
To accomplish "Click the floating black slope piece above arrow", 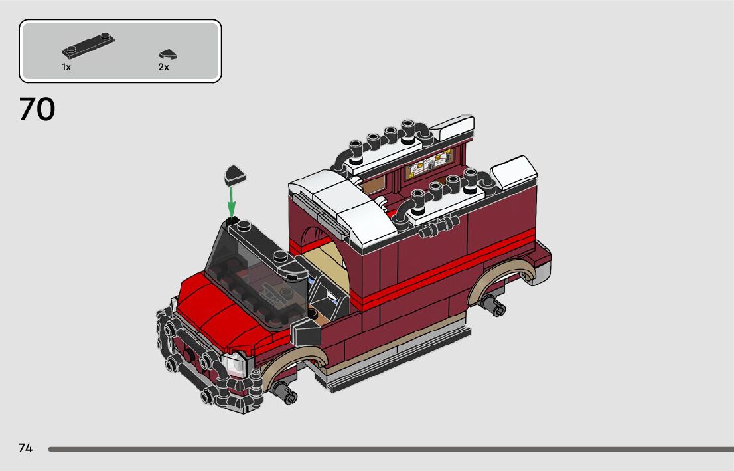I will 235,174.
